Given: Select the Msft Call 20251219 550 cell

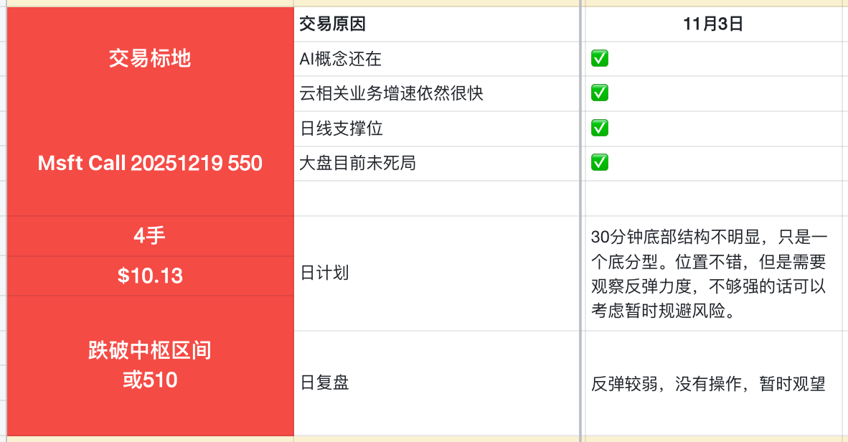Looking at the screenshot, I should [x=150, y=164].
